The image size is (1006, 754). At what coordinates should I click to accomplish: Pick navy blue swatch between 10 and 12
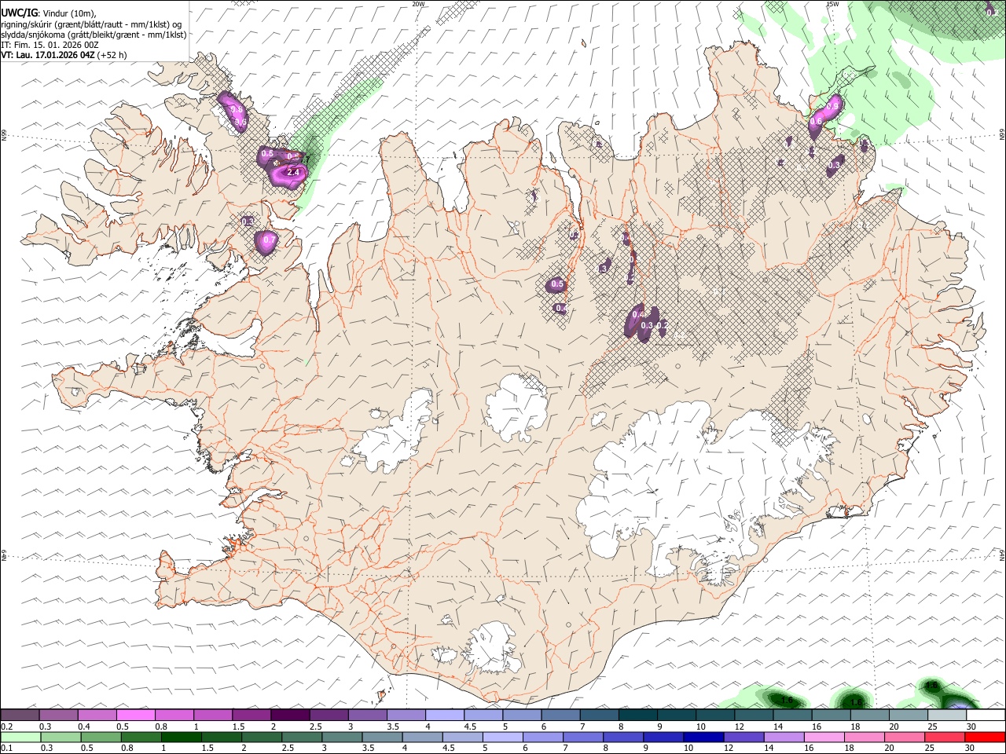pos(705,738)
